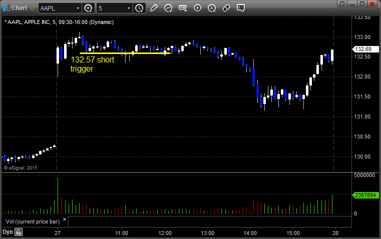Close the Vol current price bar tab

[65, 219]
